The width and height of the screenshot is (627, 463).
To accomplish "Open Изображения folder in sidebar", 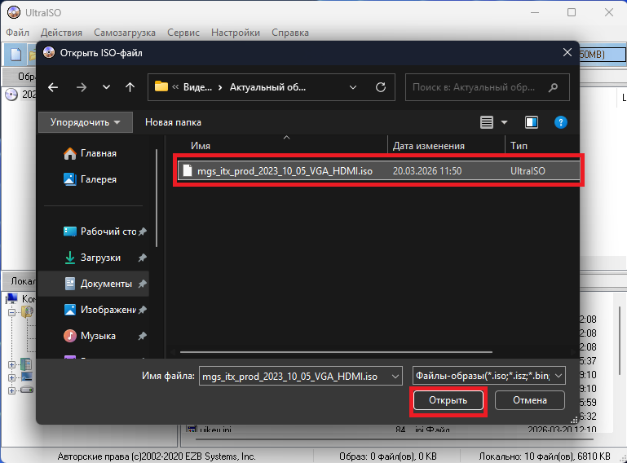I will pos(100,310).
